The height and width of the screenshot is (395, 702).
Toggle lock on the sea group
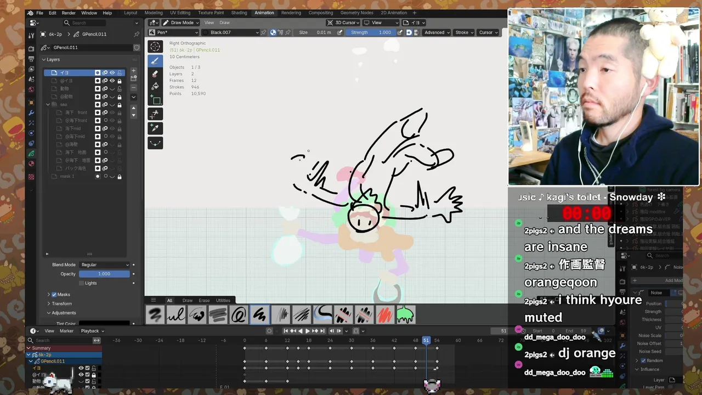[119, 104]
